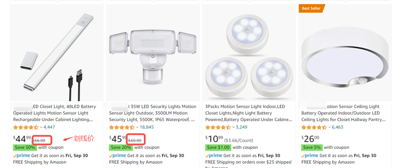Click the prime logo under the $45.99 security light
417x168 pixels.
(117, 156)
